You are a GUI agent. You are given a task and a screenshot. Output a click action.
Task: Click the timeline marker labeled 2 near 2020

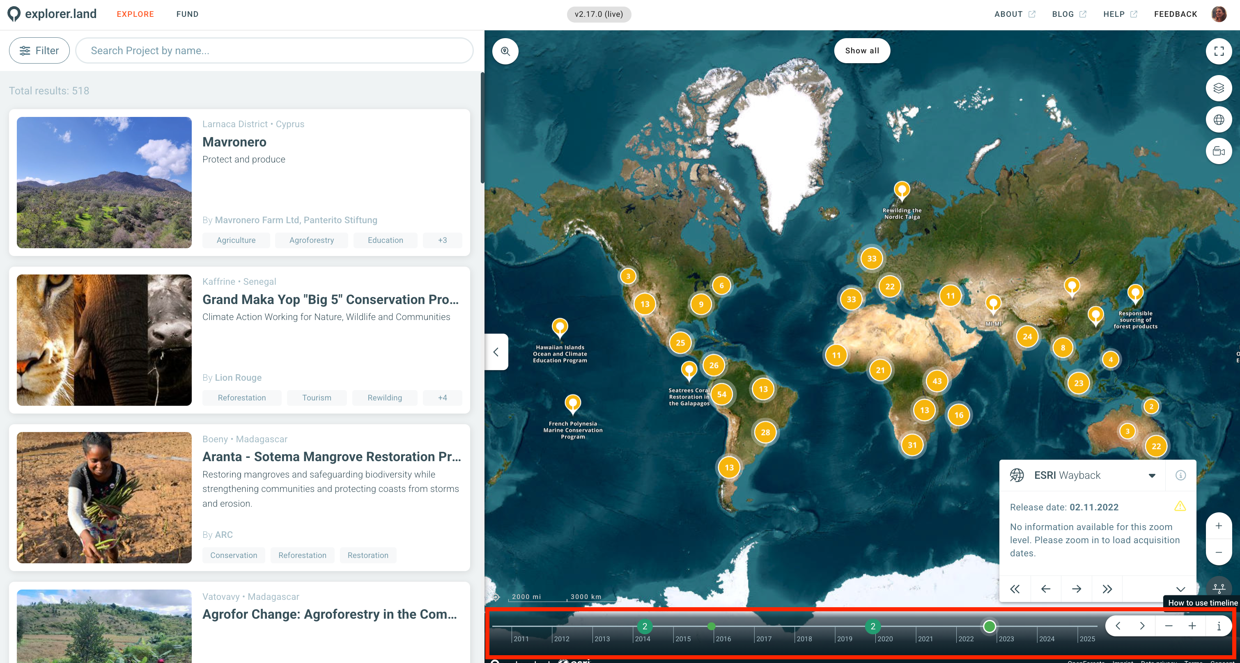pos(873,626)
